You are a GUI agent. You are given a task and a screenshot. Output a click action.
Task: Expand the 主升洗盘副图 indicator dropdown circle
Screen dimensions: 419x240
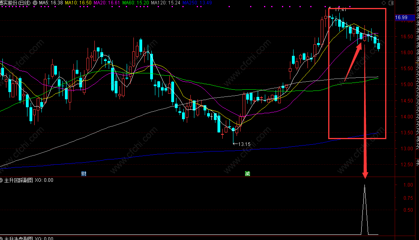pos(1,238)
